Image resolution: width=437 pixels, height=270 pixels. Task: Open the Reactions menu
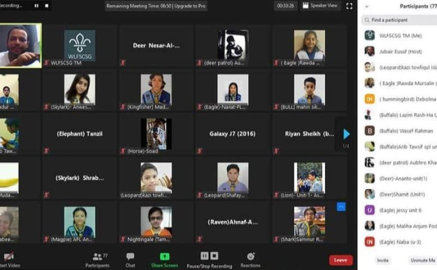pyautogui.click(x=251, y=258)
